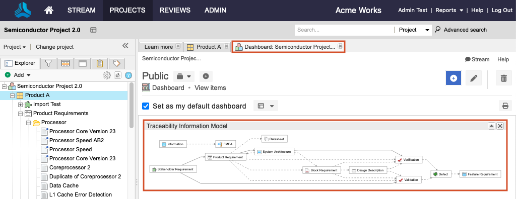Click the Stream speech bubble link
This screenshot has height=199, width=516.
coord(477,59)
